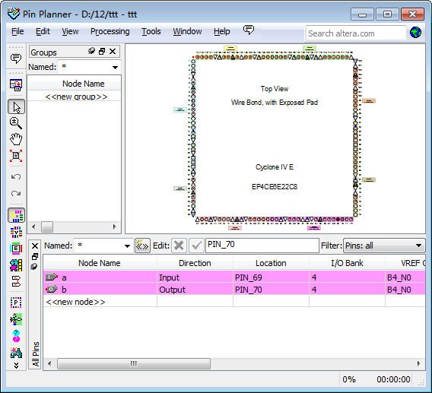Click the Show Differential Pin Pair Connections icon

[x=16, y=282]
